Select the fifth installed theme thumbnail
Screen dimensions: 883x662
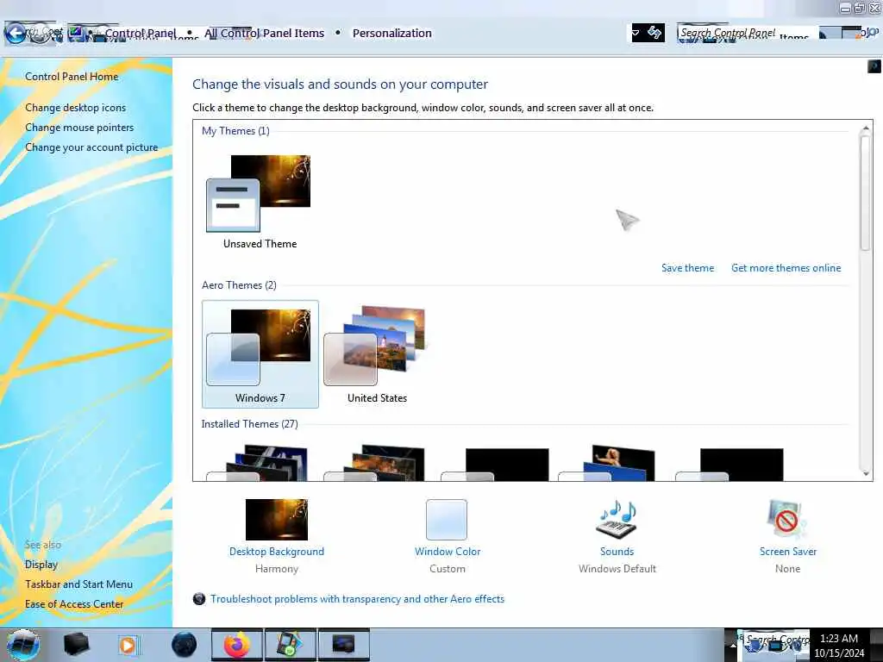(x=730, y=465)
